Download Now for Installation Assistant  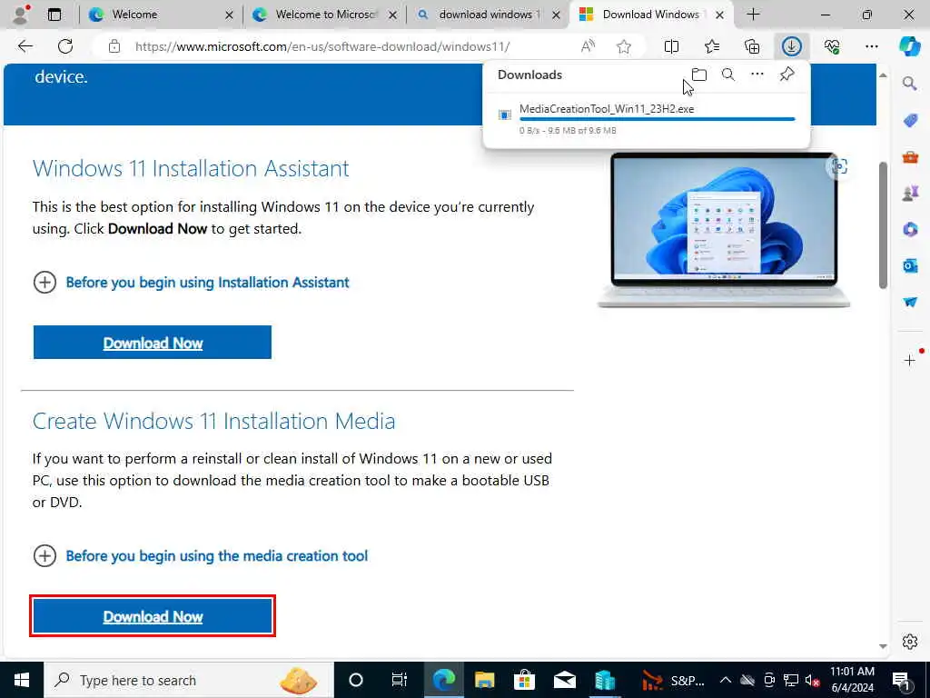point(153,343)
